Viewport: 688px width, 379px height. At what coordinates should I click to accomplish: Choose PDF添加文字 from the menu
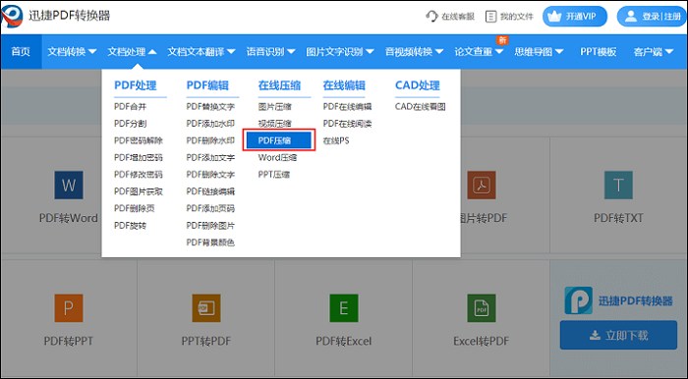click(x=210, y=157)
